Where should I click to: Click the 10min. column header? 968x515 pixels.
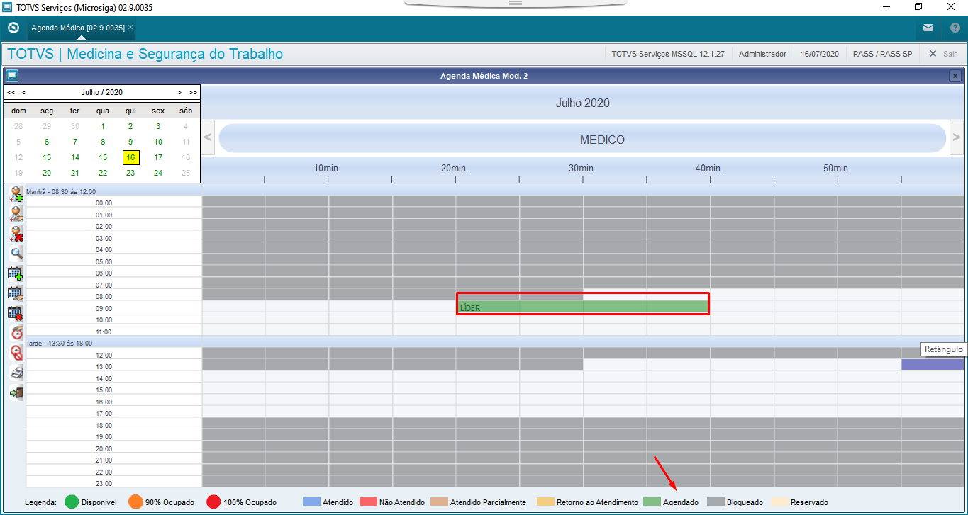coord(328,169)
